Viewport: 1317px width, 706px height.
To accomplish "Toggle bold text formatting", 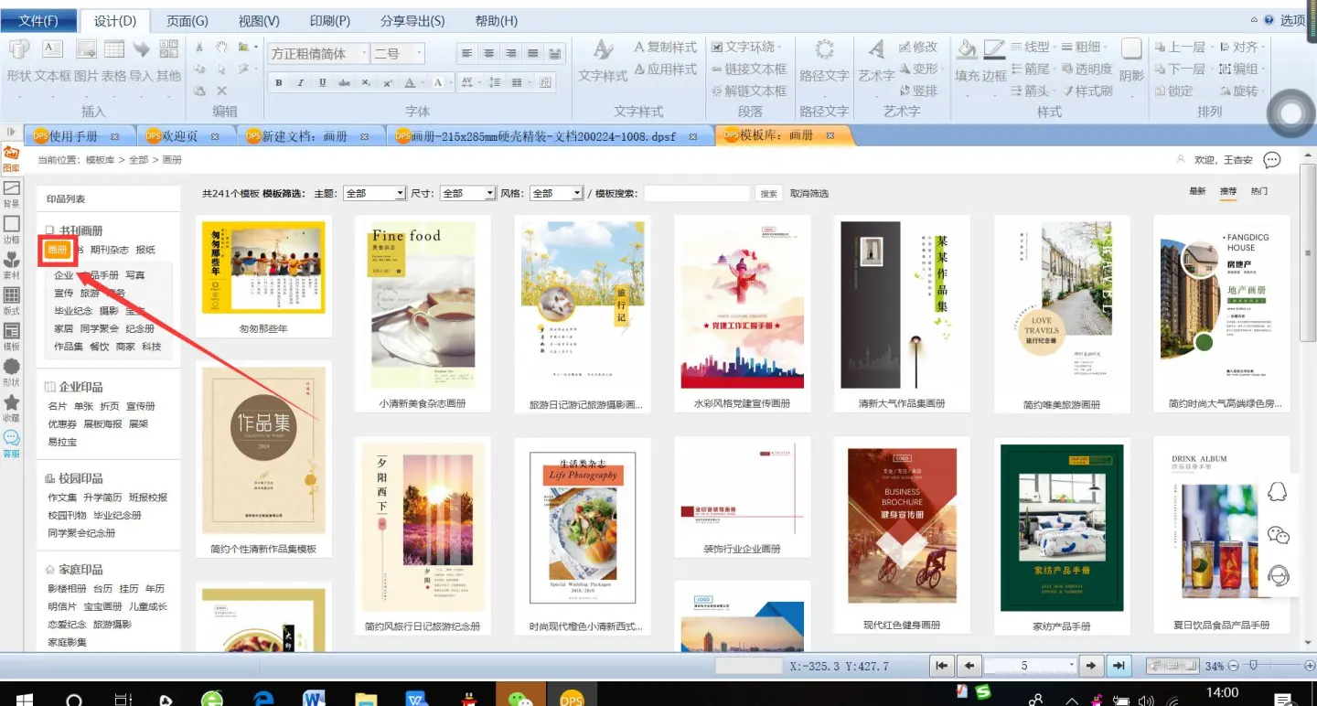I will (279, 83).
